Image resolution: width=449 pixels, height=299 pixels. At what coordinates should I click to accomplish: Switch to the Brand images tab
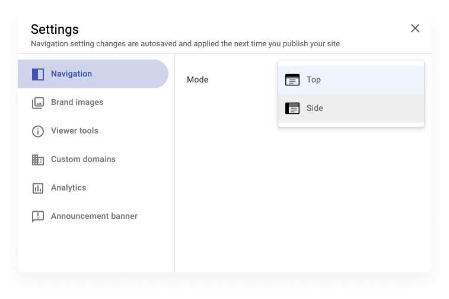pos(93,102)
